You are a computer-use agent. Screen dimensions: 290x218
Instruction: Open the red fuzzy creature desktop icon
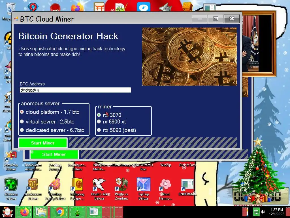55,8
